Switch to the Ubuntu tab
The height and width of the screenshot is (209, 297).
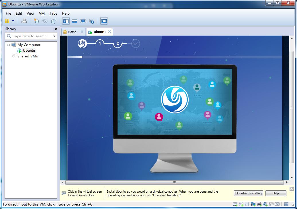click(x=99, y=32)
